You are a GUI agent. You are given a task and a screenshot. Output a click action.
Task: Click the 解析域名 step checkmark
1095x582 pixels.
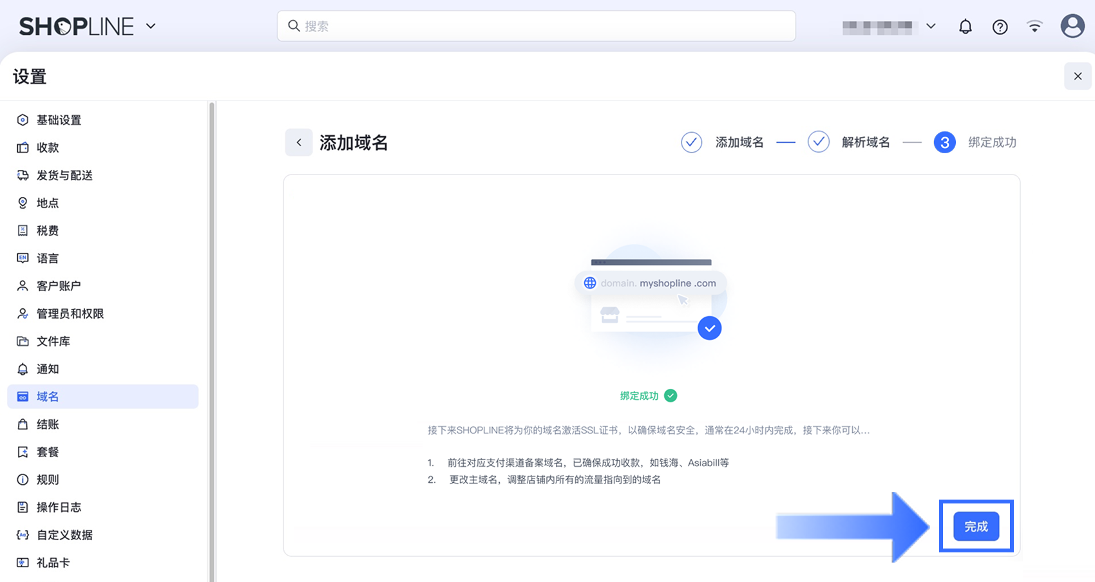pos(818,142)
